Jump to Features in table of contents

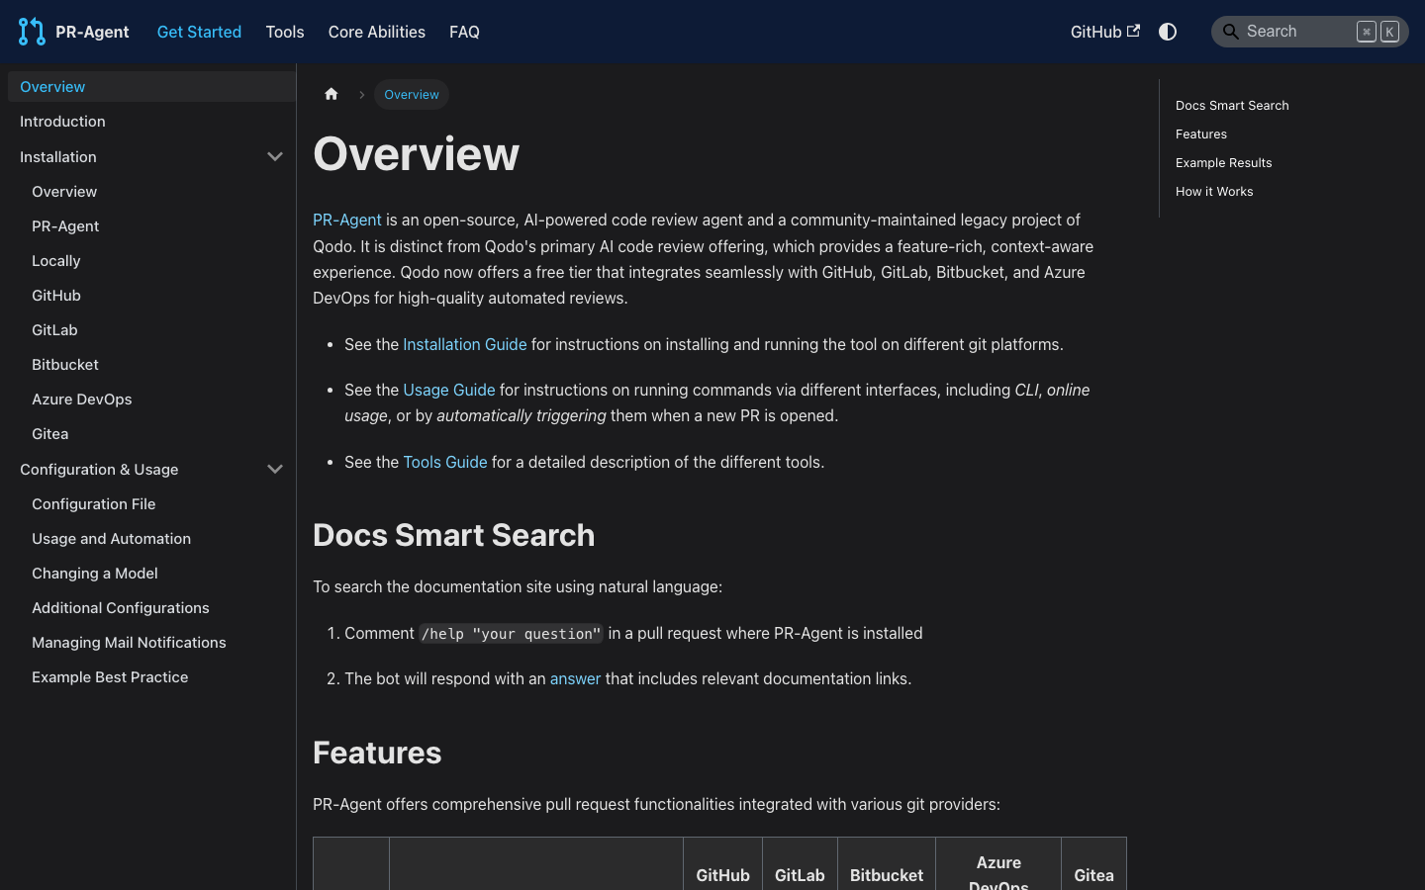(x=1201, y=133)
